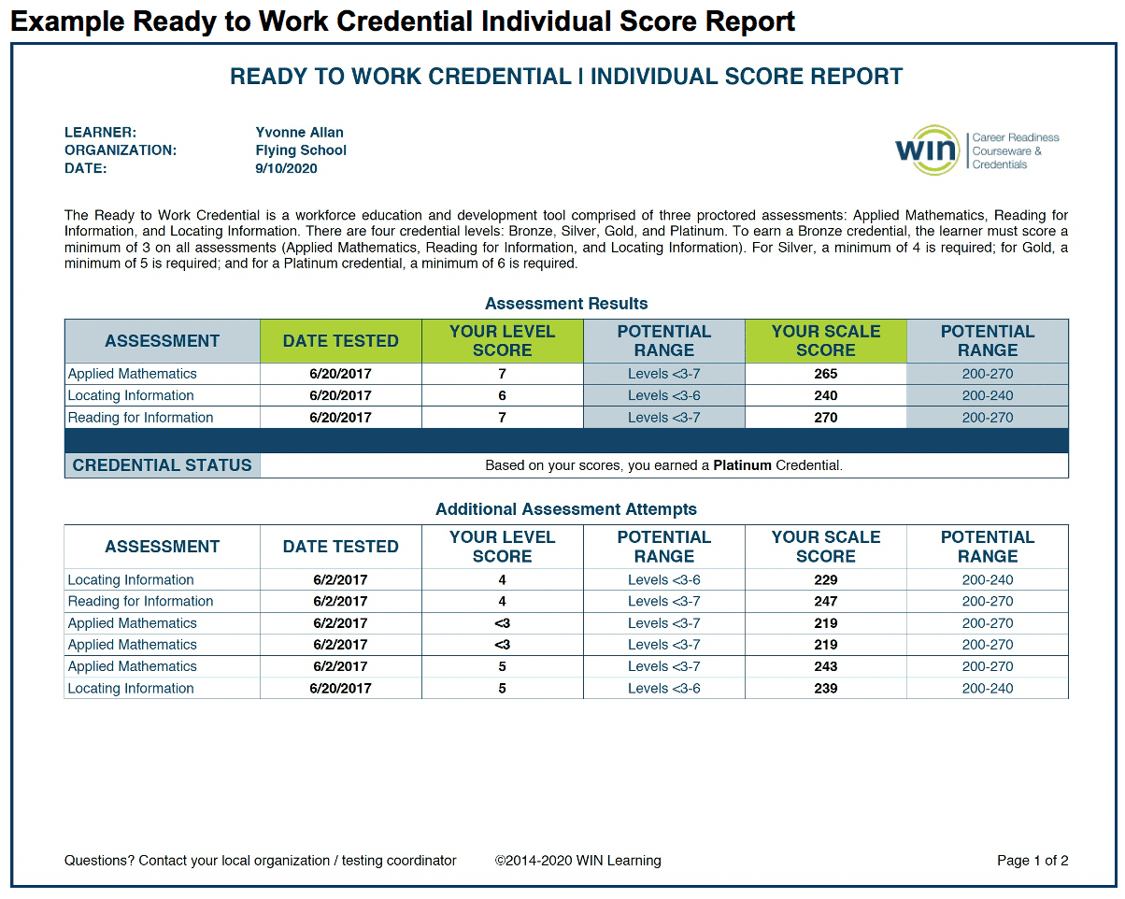Click the Page 1 of 2 indicator
Image resolution: width=1125 pixels, height=899 pixels.
(x=1032, y=861)
